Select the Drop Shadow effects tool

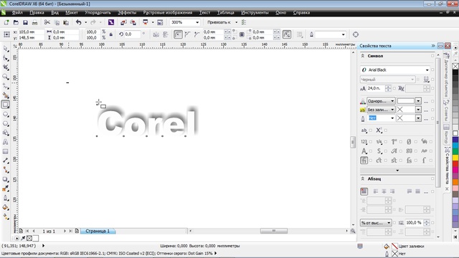pos(6,179)
